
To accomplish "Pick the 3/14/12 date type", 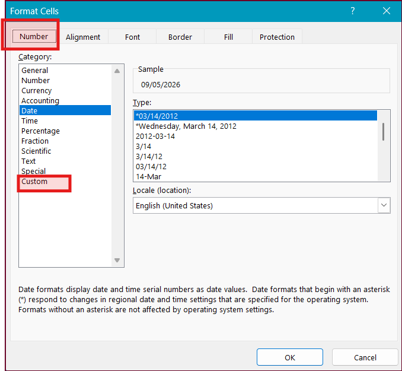I will tap(256, 156).
